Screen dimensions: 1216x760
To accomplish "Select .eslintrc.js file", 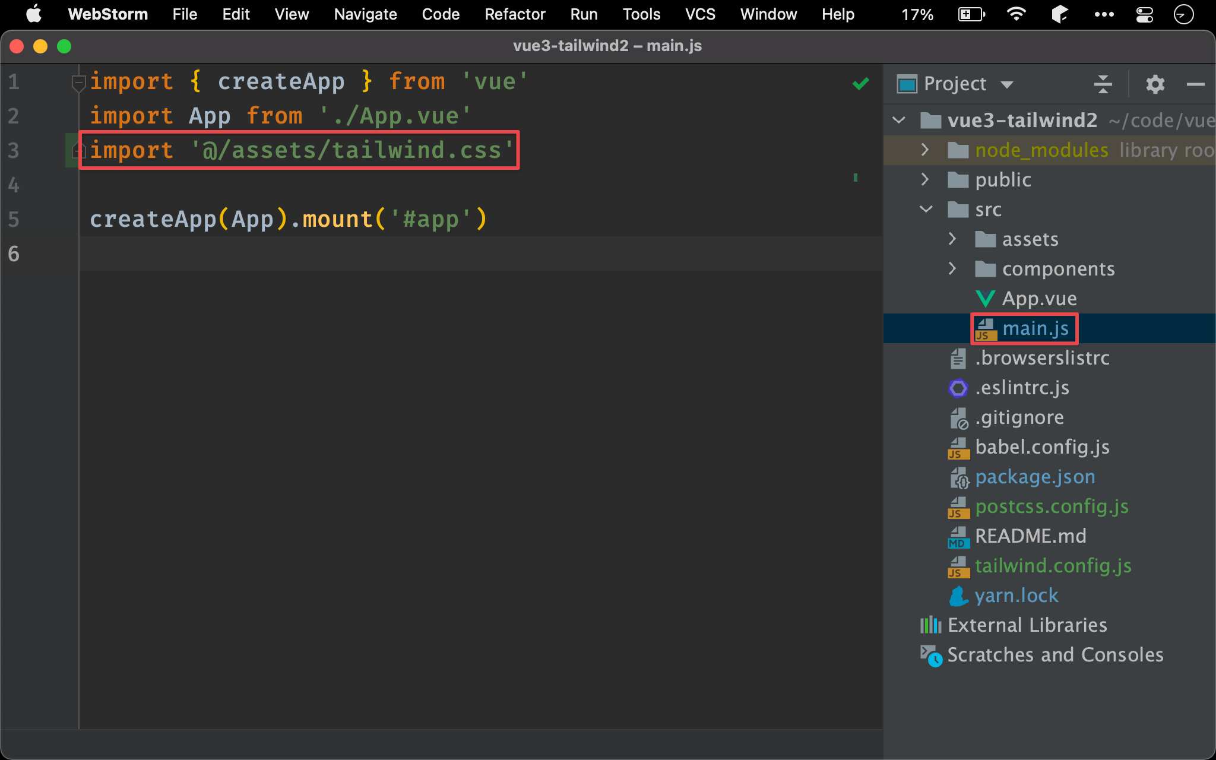I will click(x=1021, y=388).
